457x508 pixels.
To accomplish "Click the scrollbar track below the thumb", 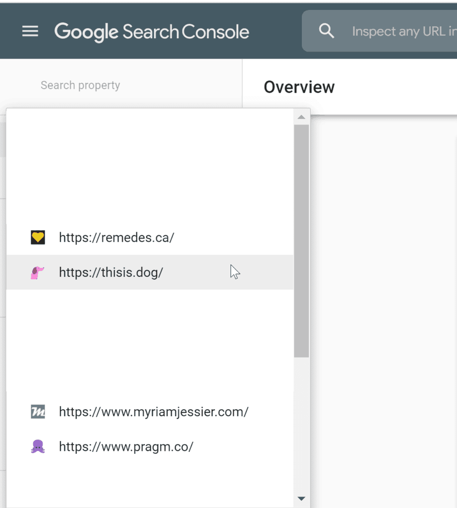I will [x=301, y=427].
